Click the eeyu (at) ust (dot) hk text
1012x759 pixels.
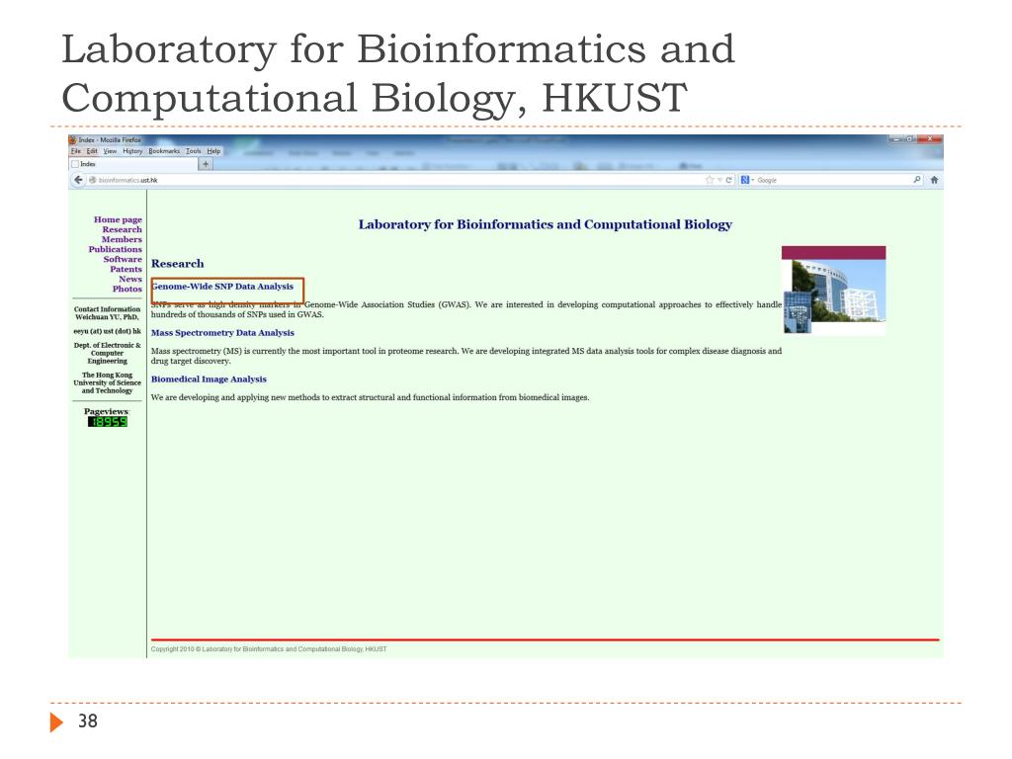click(x=107, y=331)
